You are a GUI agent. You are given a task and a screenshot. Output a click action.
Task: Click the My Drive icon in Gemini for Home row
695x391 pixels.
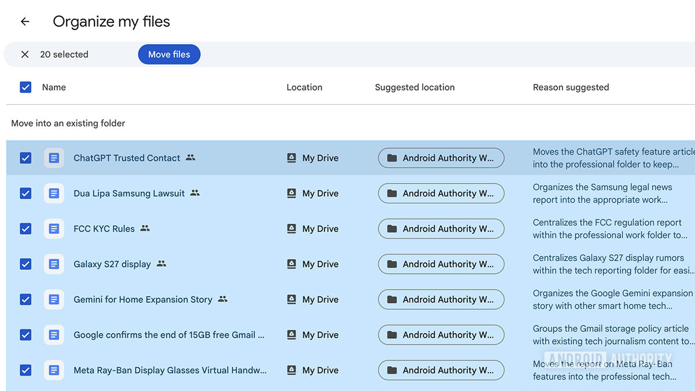(292, 299)
